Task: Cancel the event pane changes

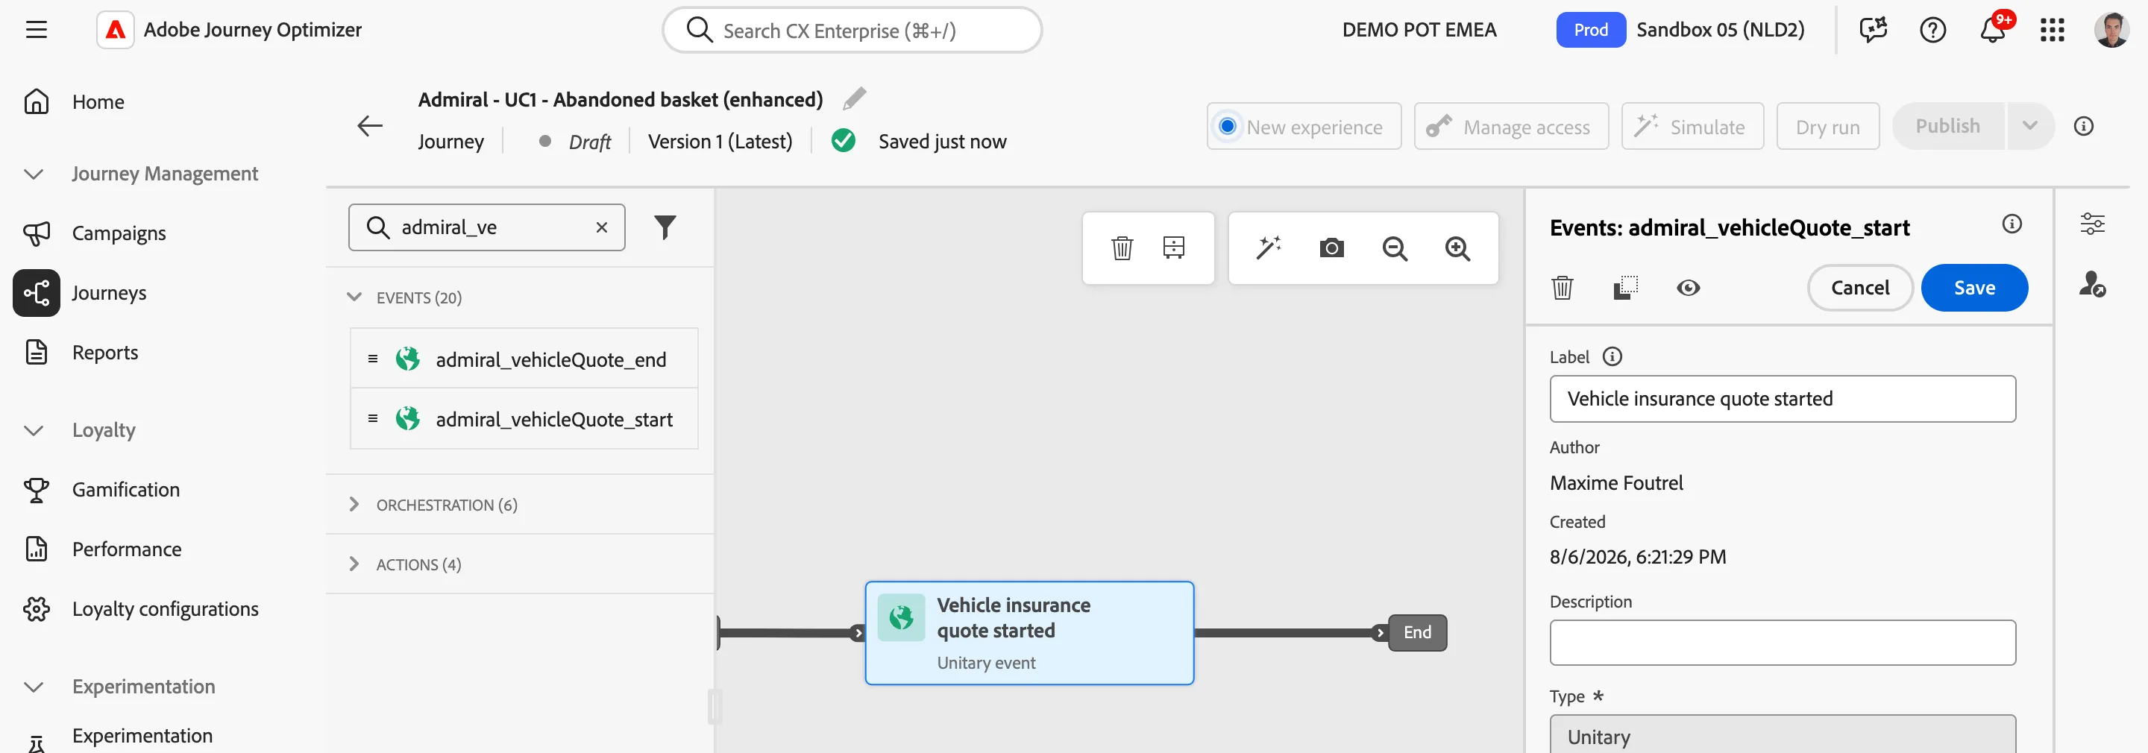Action: [x=1859, y=288]
